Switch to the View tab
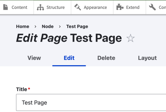The width and height of the screenshot is (166, 112). pyautogui.click(x=34, y=58)
